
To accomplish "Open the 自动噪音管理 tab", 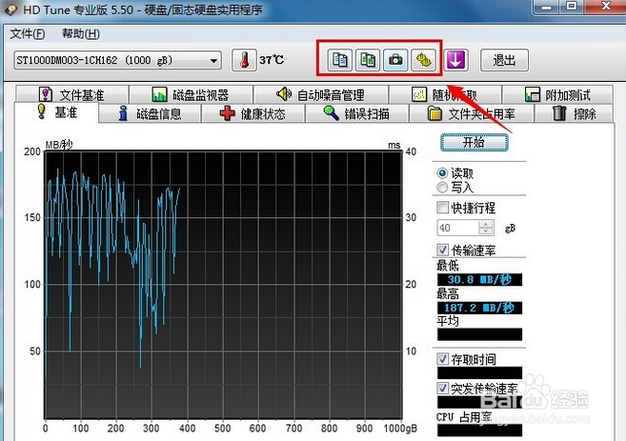I will 319,95.
